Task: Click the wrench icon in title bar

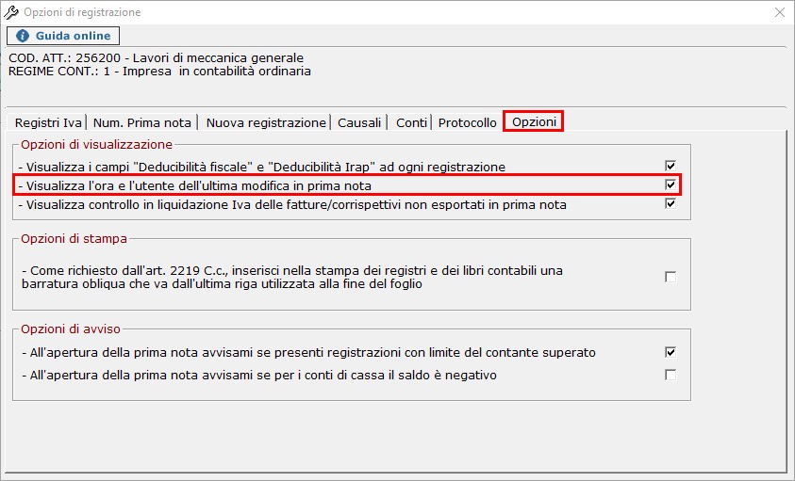Action: pyautogui.click(x=11, y=12)
